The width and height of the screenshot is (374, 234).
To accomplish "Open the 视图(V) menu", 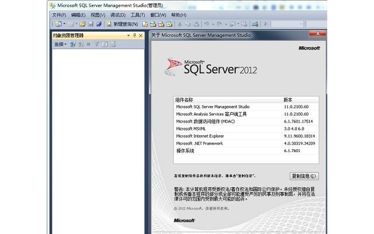I will coord(98,15).
